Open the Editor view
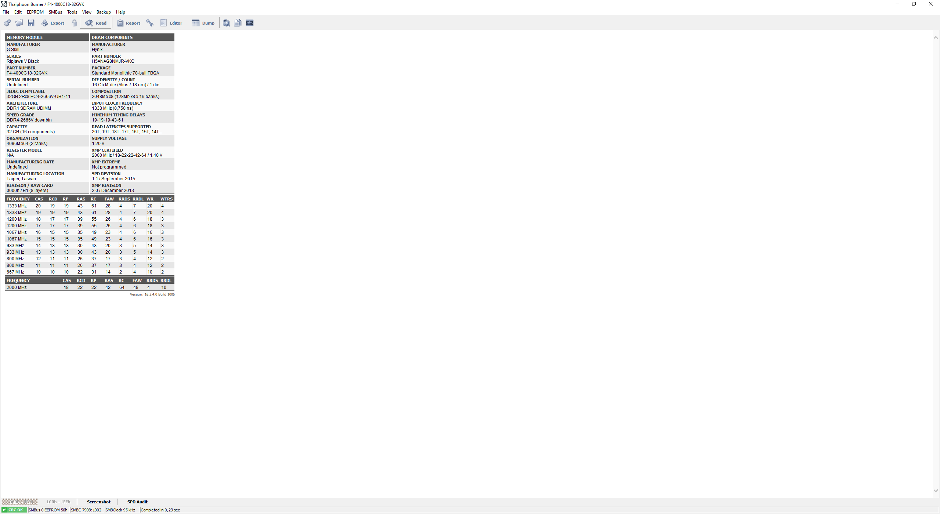The width and height of the screenshot is (940, 514). coord(171,23)
